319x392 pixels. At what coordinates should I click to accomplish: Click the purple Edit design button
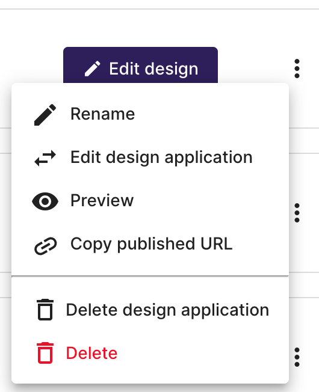140,65
